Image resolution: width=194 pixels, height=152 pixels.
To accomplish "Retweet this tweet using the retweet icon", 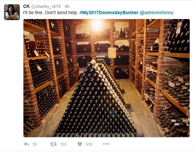I will 53,144.
